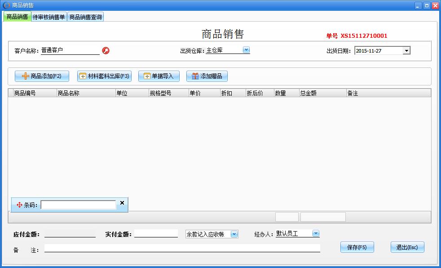Expand the 出货仓库 warehouse dropdown
This screenshot has height=268, width=441.
coord(246,50)
